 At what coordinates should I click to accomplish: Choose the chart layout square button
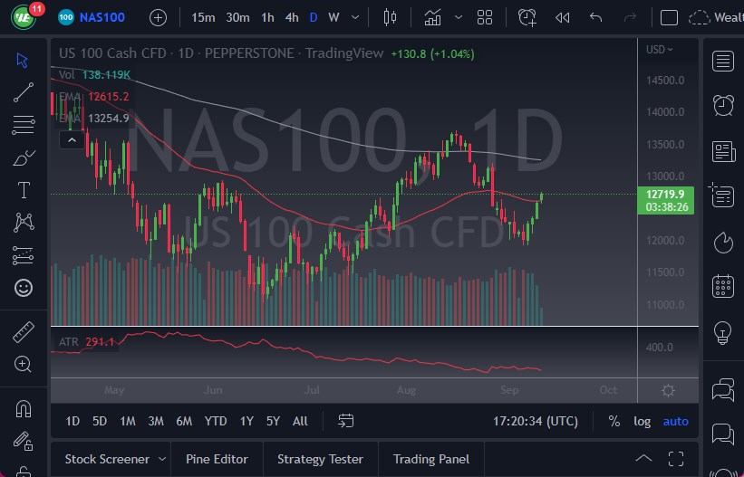coord(669,18)
